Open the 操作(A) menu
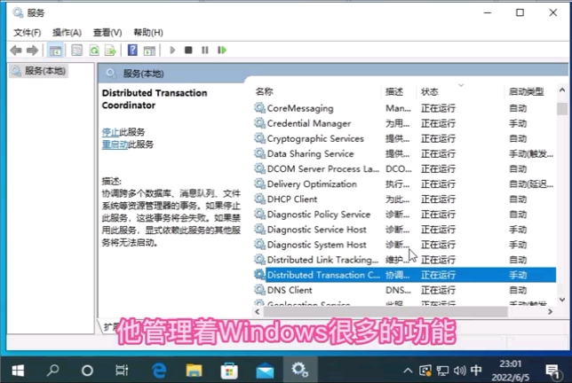 [x=67, y=33]
